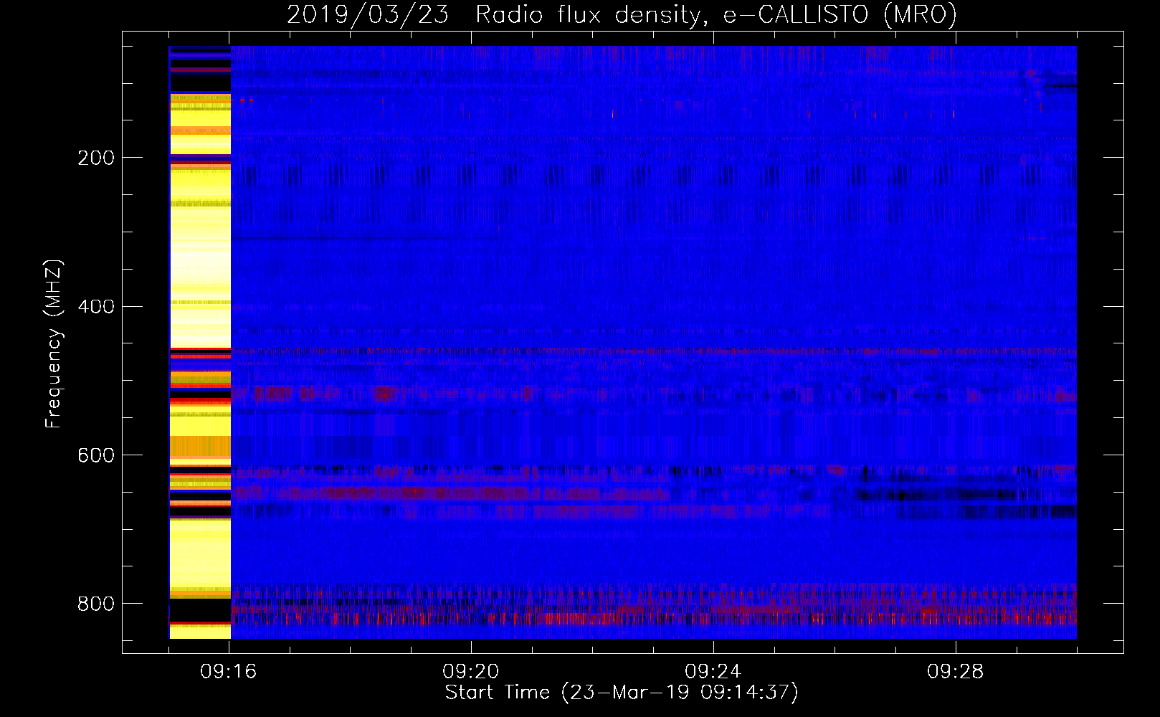
Task: Select the 'Frequency (MHZ)' axis label
Action: (x=54, y=344)
